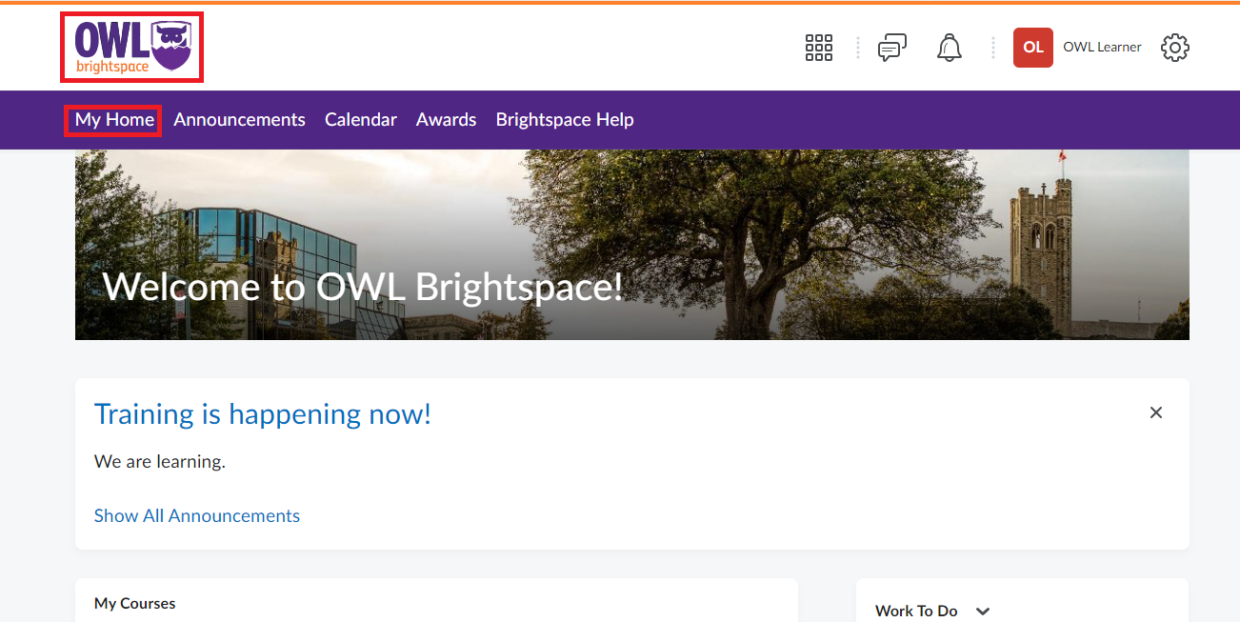Click the Welcome to OWL Brightspace text
Image resolution: width=1240 pixels, height=622 pixels.
coord(362,287)
